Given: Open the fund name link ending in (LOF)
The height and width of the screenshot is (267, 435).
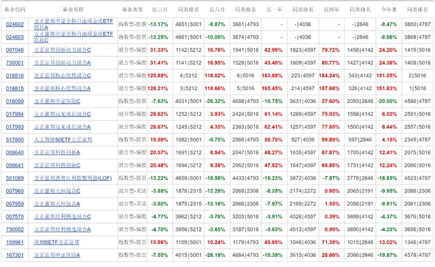Looking at the screenshot, I should point(73,178).
